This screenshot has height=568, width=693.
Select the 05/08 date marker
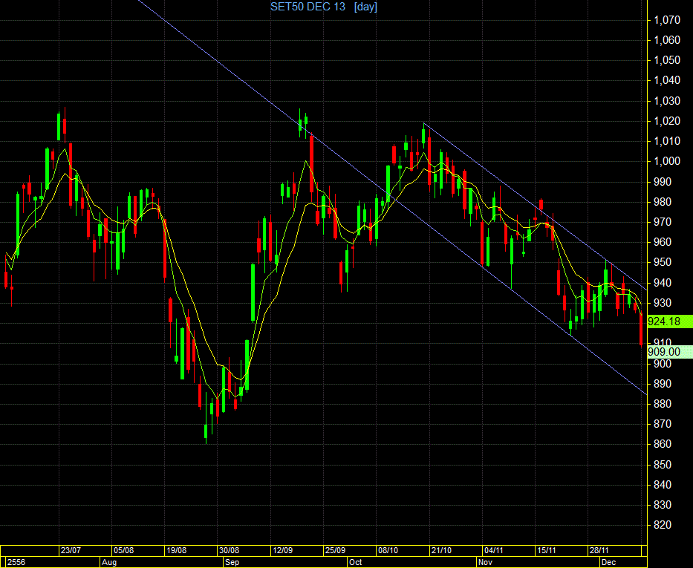click(x=124, y=550)
